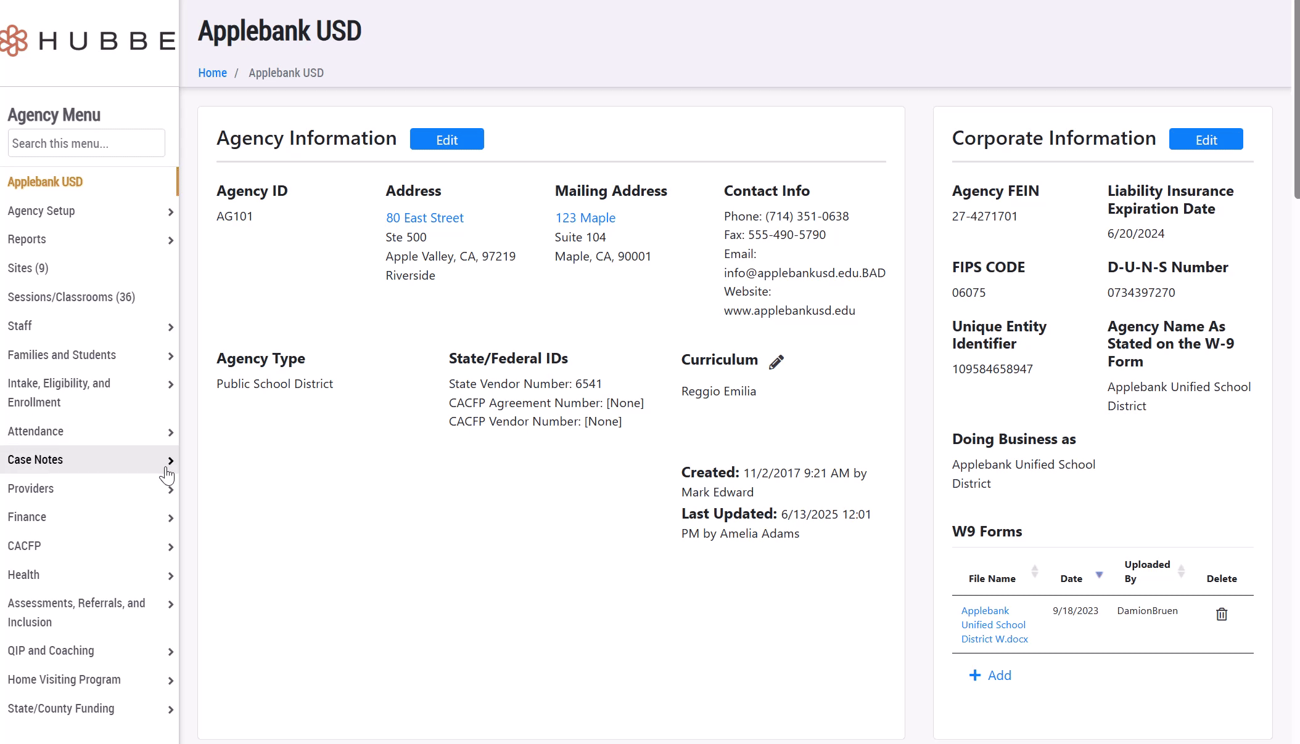Click the Hubbe flower logo
This screenshot has width=1300, height=744.
tap(14, 41)
